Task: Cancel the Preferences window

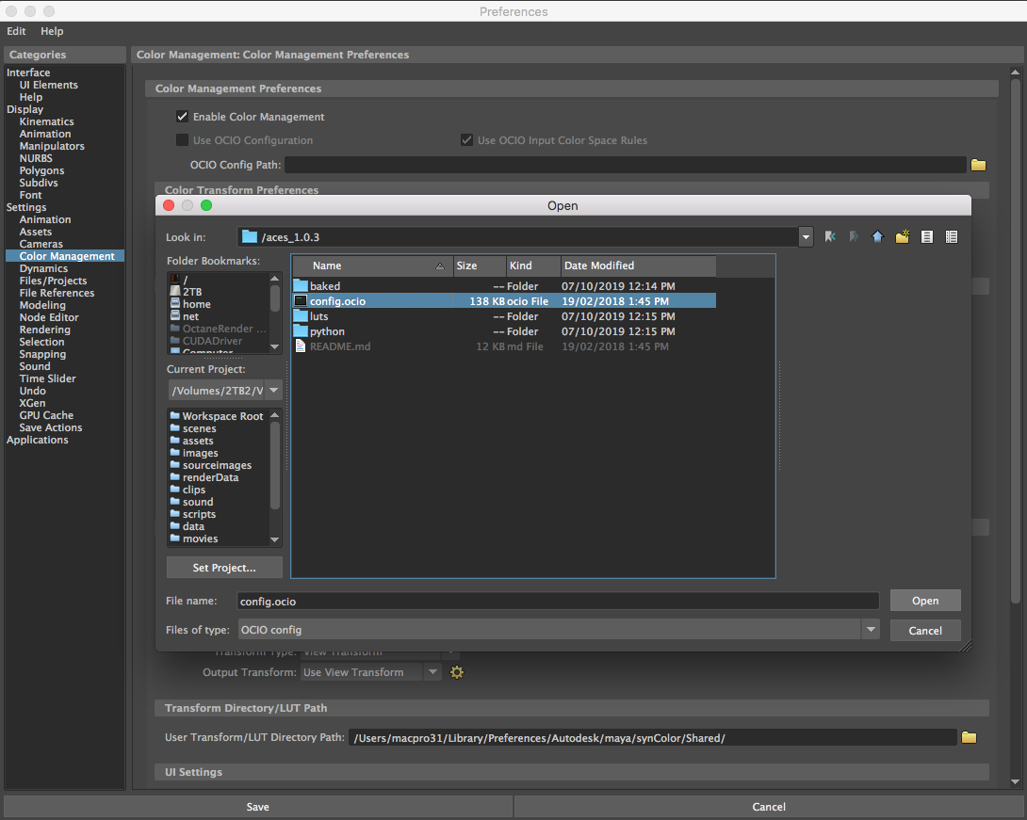Action: pyautogui.click(x=769, y=807)
